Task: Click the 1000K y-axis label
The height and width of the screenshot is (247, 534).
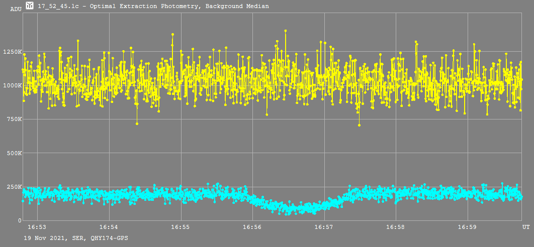Action: [x=12, y=85]
